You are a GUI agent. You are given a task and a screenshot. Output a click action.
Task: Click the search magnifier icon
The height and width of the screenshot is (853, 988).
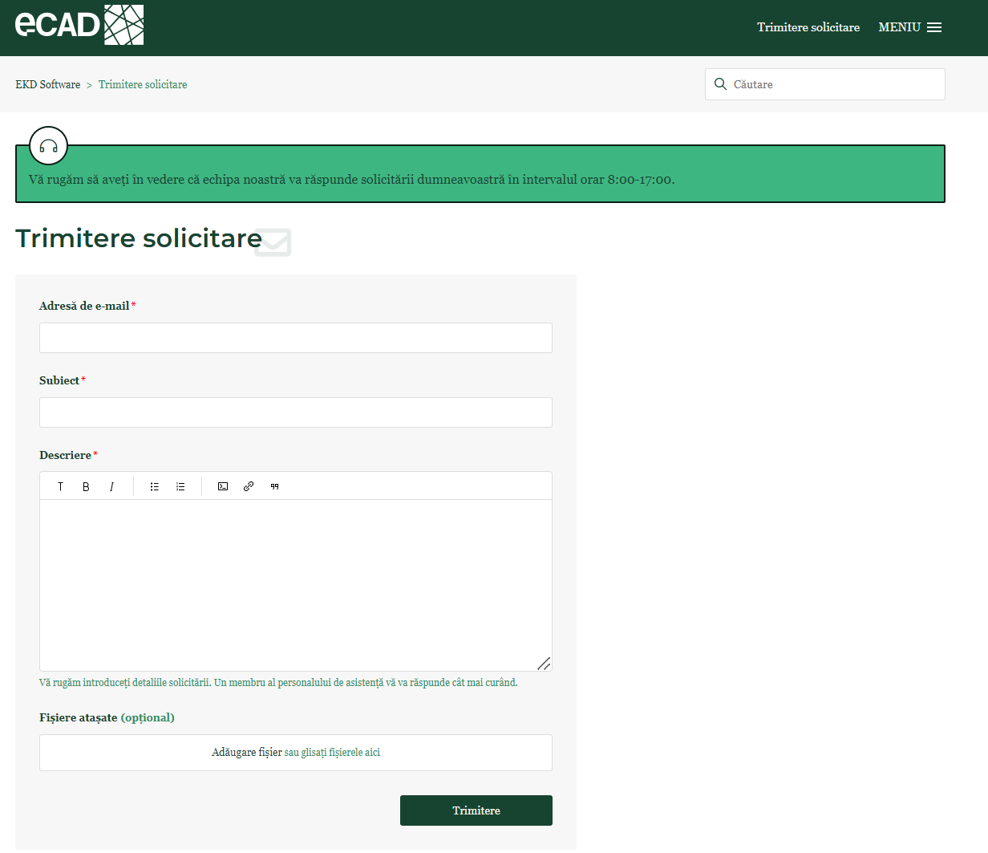(x=720, y=84)
